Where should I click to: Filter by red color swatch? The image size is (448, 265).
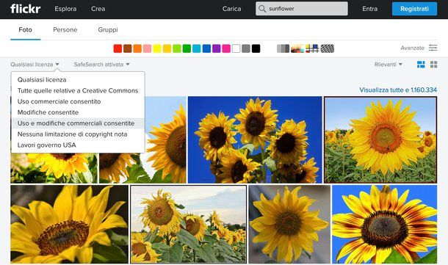tap(118, 48)
